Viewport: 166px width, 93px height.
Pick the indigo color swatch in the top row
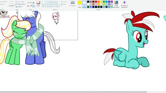click(109, 2)
